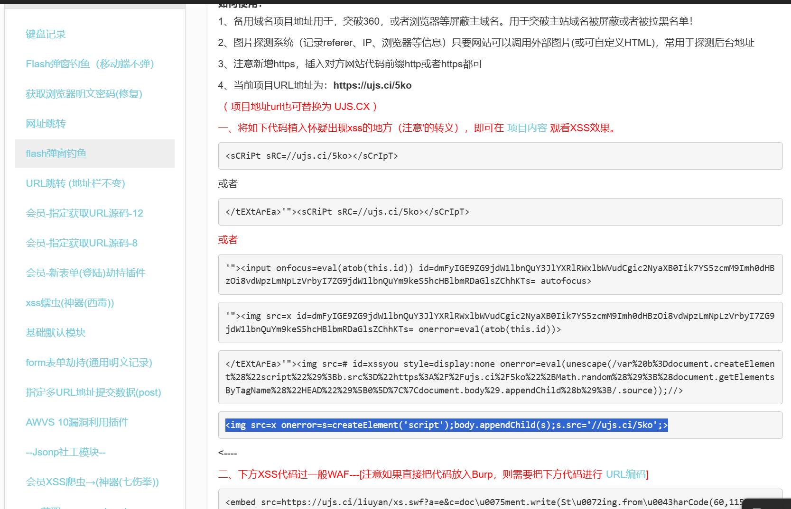Image resolution: width=791 pixels, height=509 pixels.
Task: Click the embed src xs.swf code block
Action: click(x=500, y=500)
